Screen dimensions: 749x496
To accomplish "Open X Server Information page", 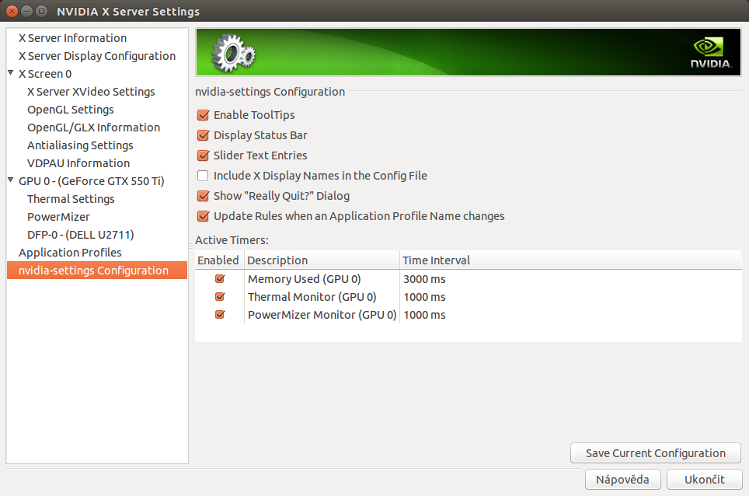I will [72, 38].
